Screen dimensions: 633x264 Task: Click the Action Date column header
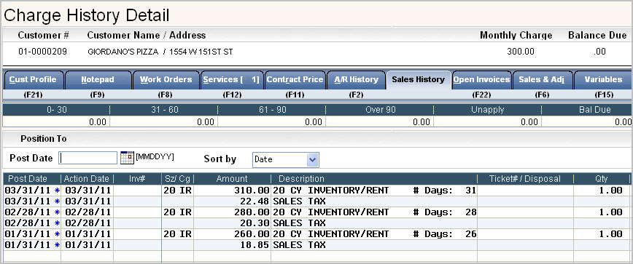pyautogui.click(x=86, y=178)
